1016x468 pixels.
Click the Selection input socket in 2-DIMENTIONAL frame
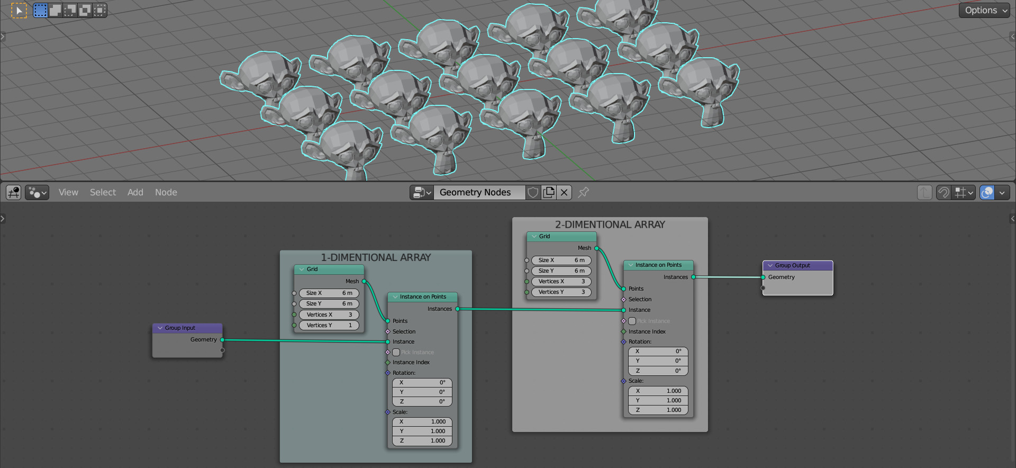tap(624, 300)
